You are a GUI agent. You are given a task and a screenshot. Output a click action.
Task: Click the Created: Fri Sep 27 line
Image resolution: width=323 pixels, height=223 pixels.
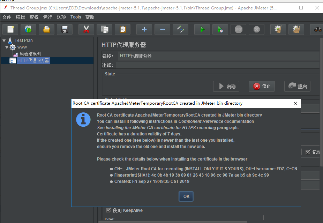[152, 181]
